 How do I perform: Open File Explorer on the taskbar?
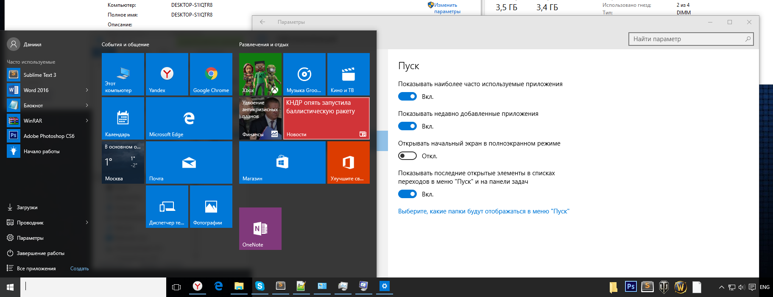(239, 286)
